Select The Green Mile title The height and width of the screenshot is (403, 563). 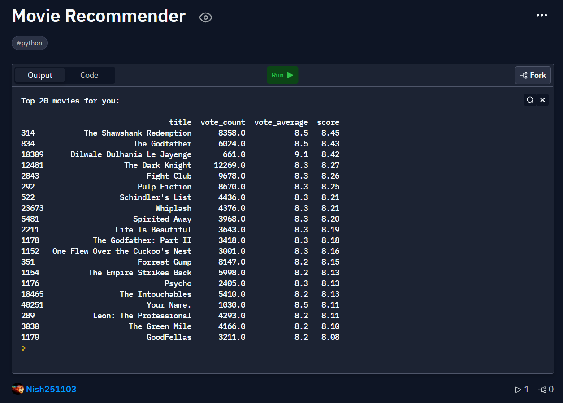click(x=160, y=326)
